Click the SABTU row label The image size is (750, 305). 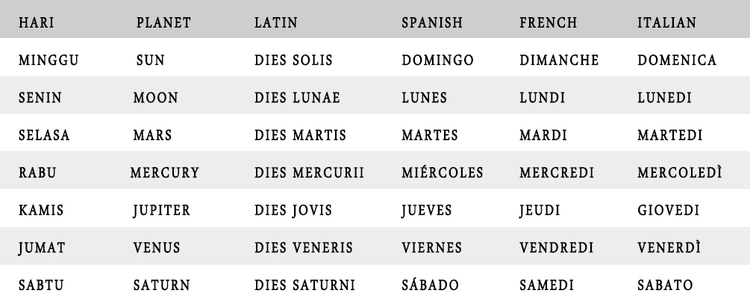coord(41,286)
